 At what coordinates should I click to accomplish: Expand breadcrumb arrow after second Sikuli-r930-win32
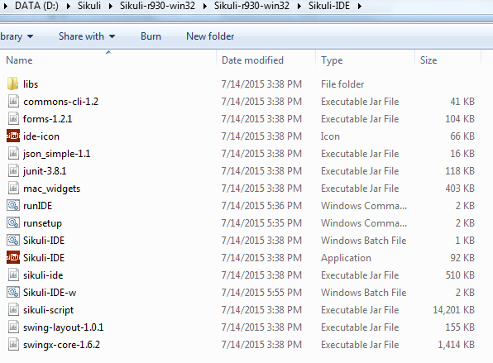(x=299, y=6)
